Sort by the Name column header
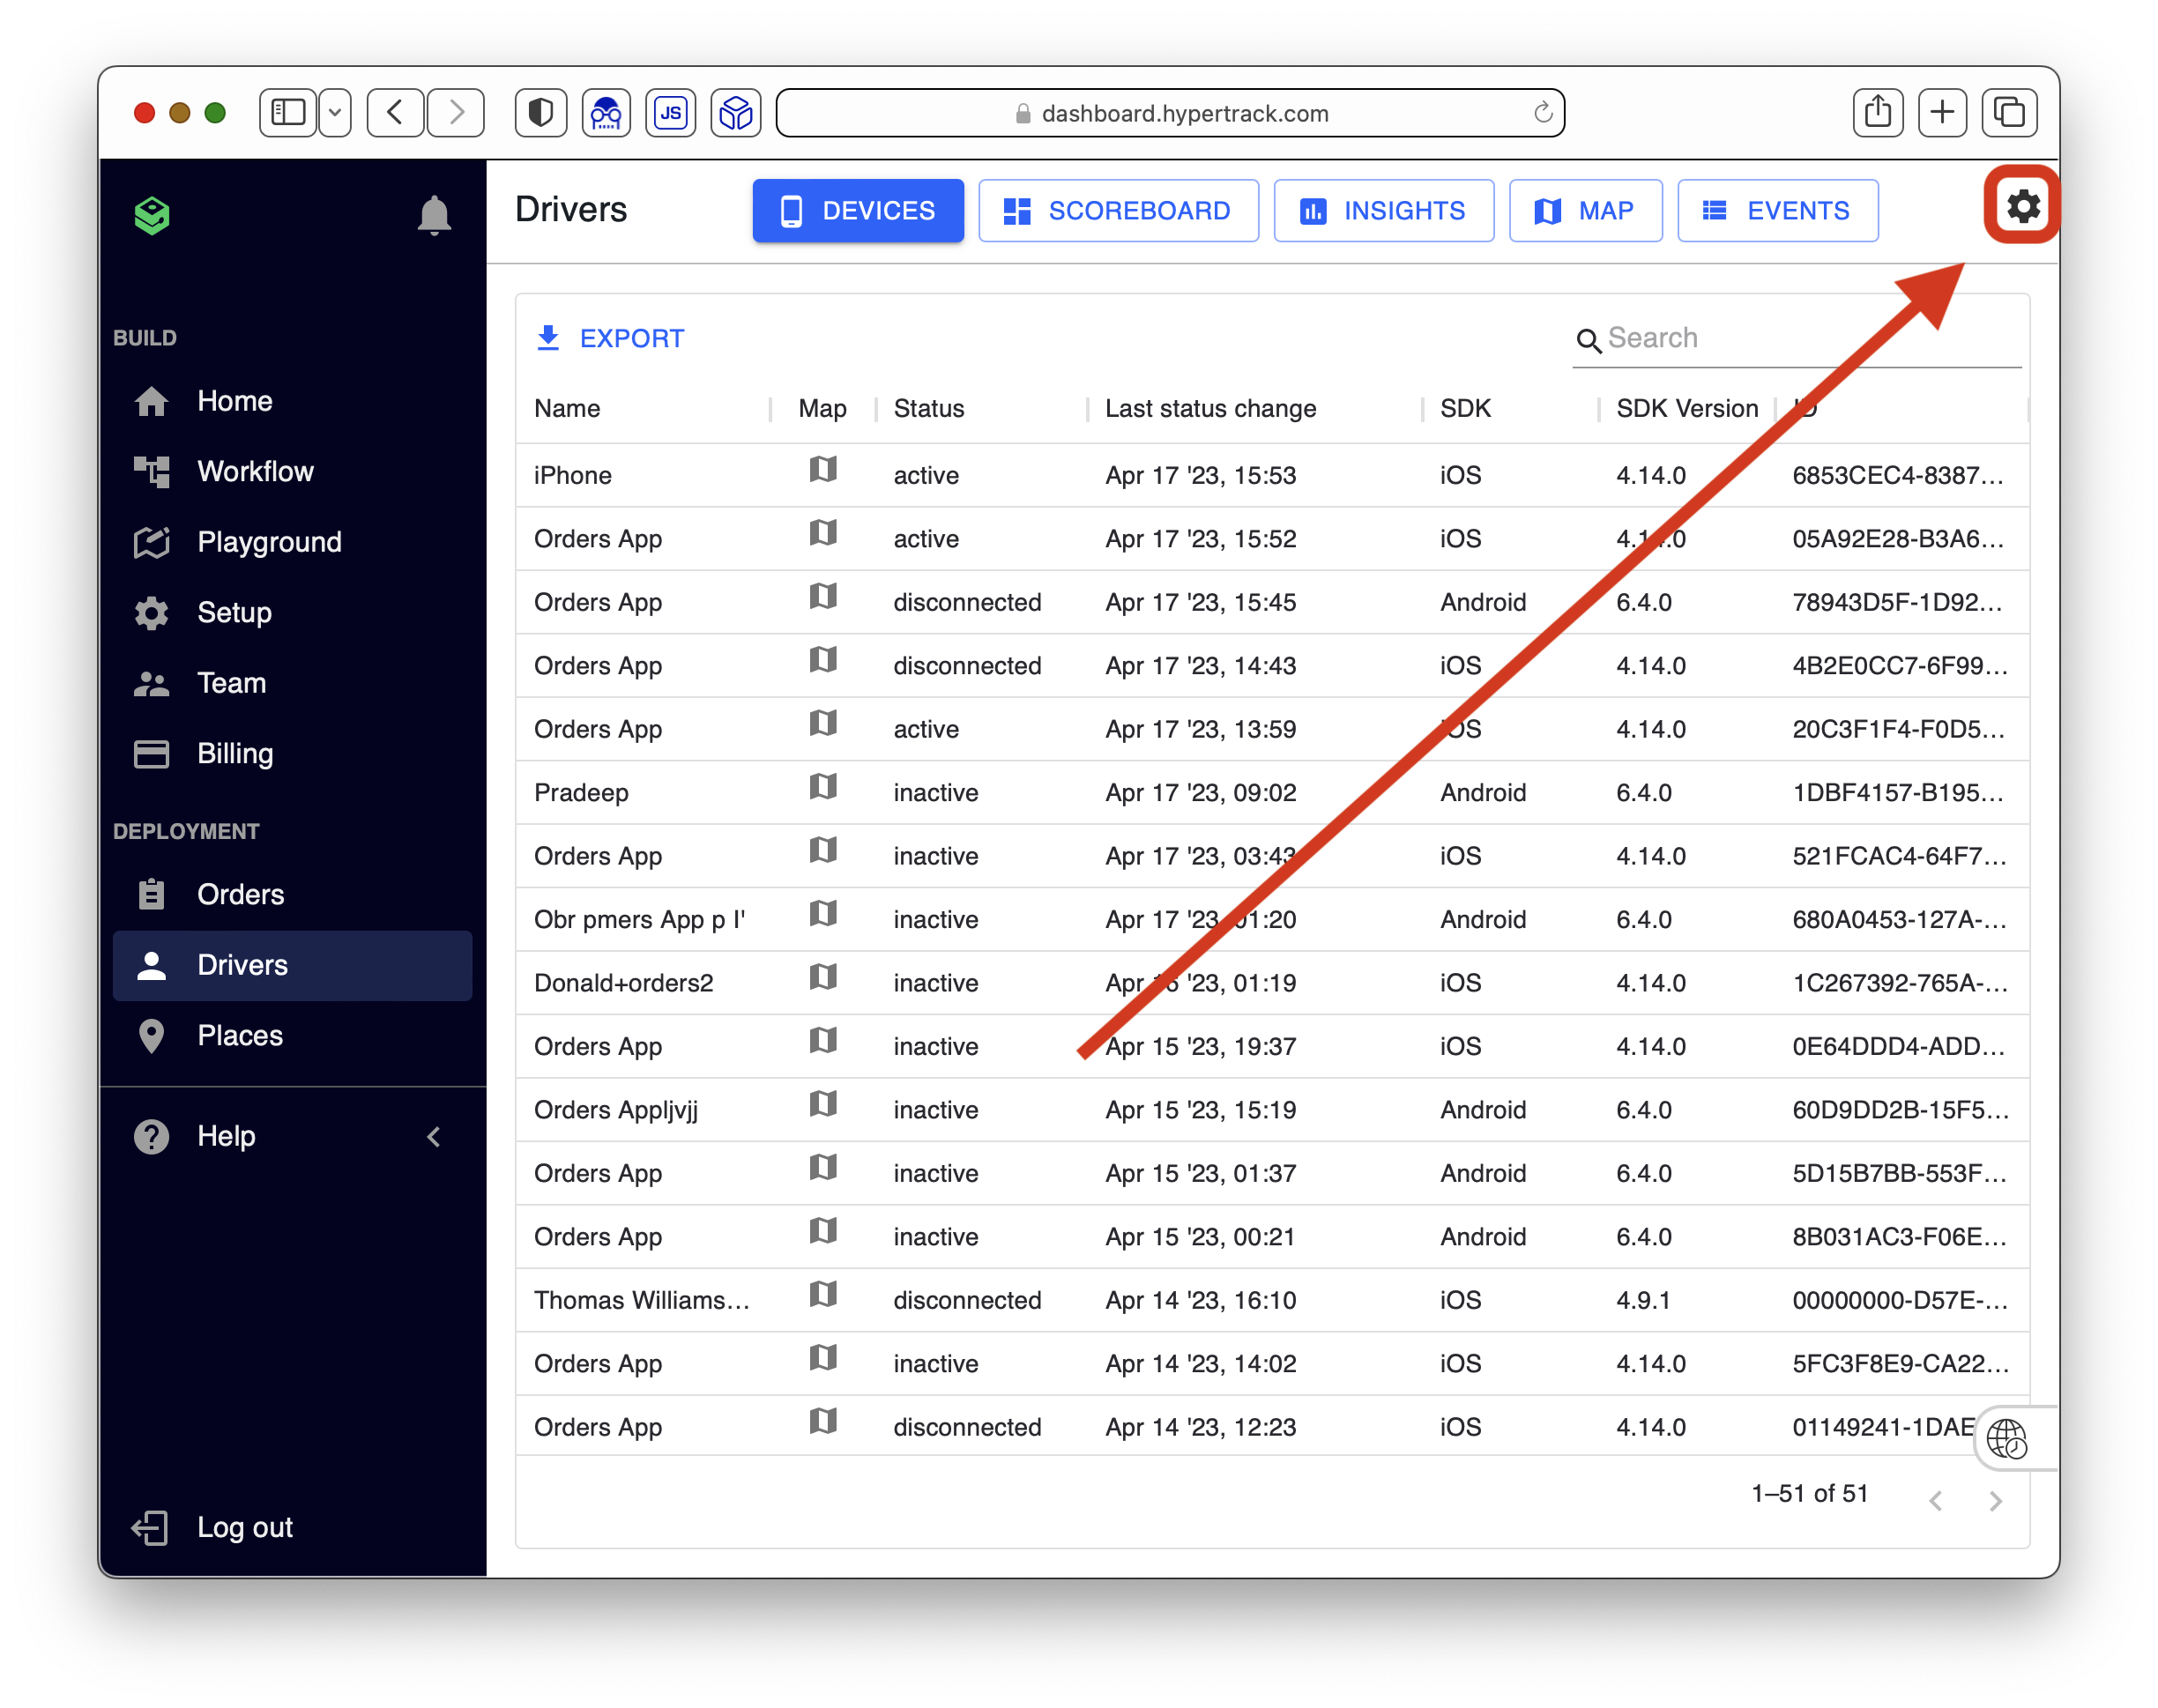The width and height of the screenshot is (2158, 1708). (567, 408)
